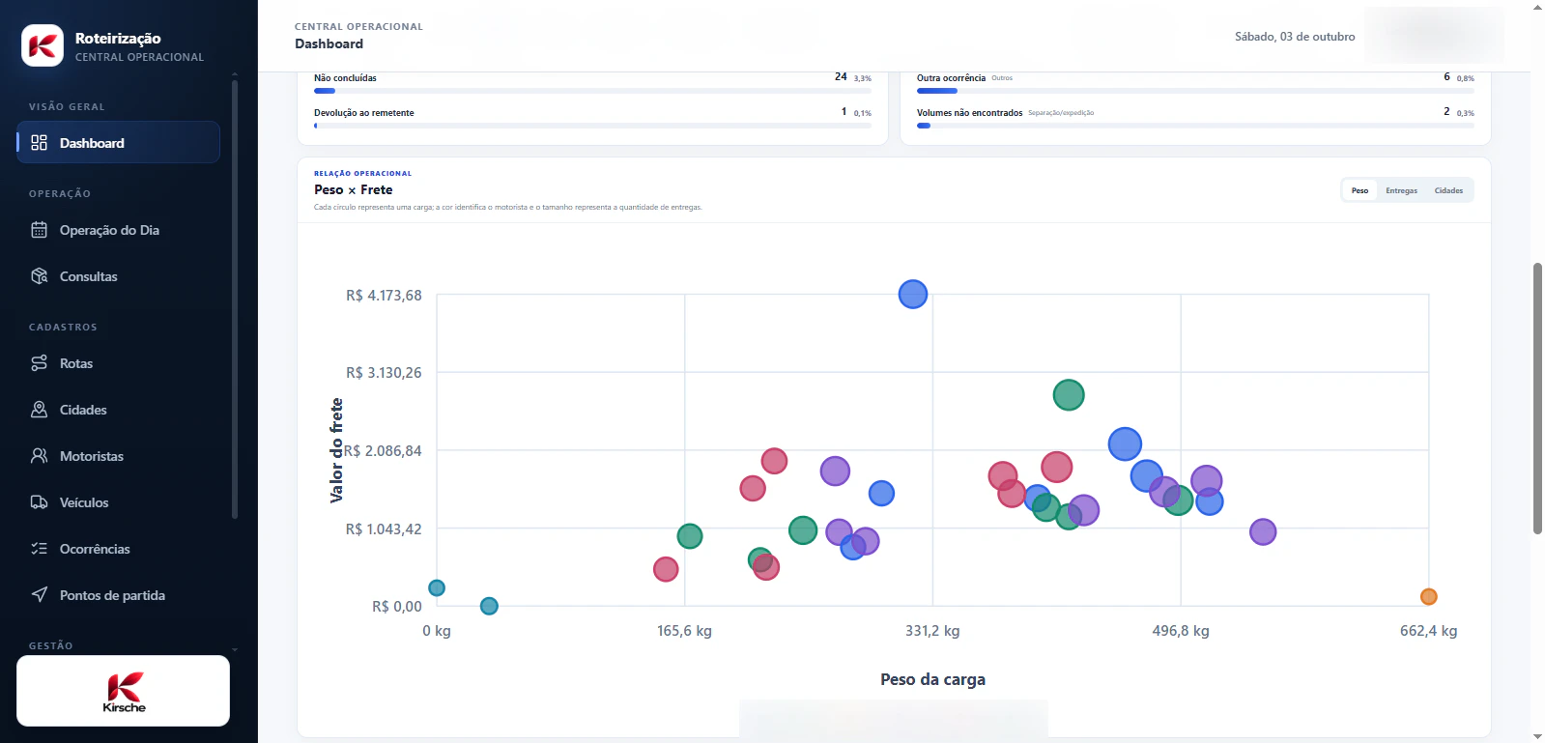1545x743 pixels.
Task: Click the "R$ 2.086,84" axis label
Action: click(383, 451)
